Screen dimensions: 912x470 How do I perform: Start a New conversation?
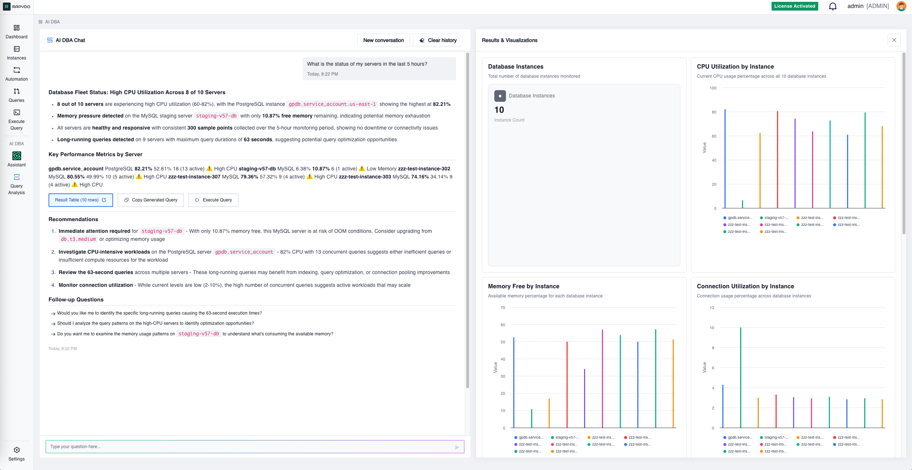tap(383, 40)
